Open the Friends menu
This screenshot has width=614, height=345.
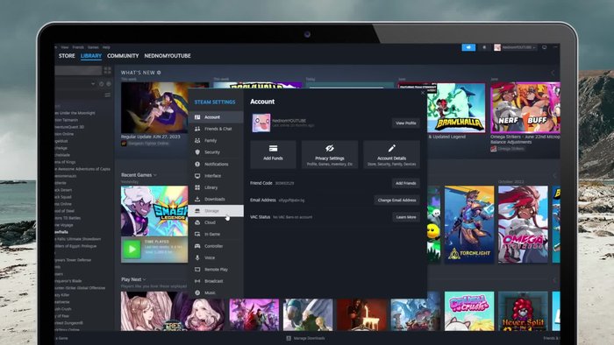pyautogui.click(x=78, y=47)
